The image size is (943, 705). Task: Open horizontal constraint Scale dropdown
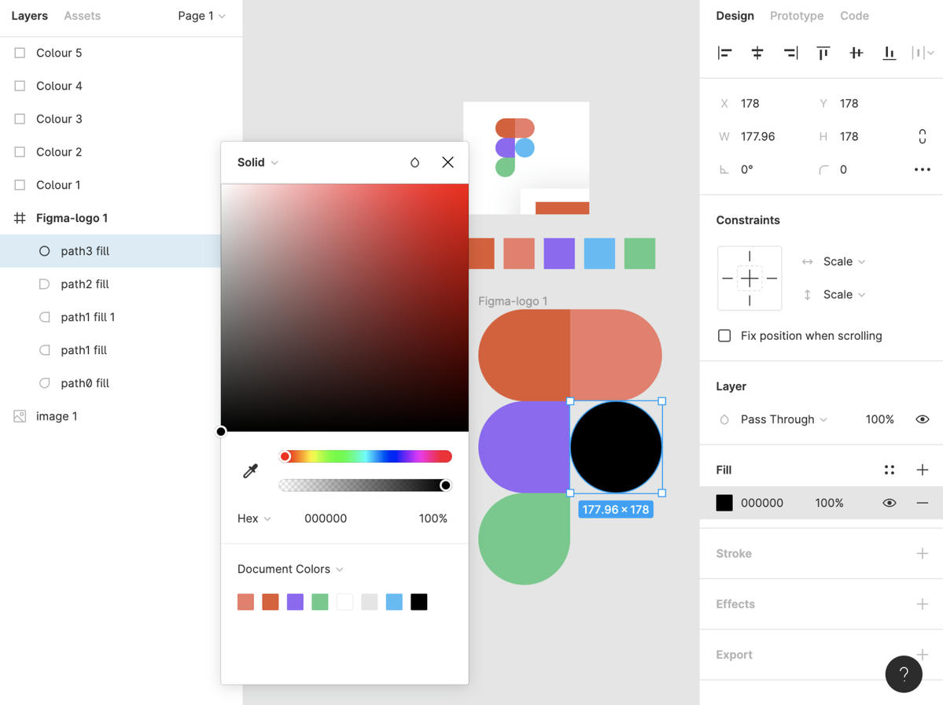pyautogui.click(x=844, y=262)
